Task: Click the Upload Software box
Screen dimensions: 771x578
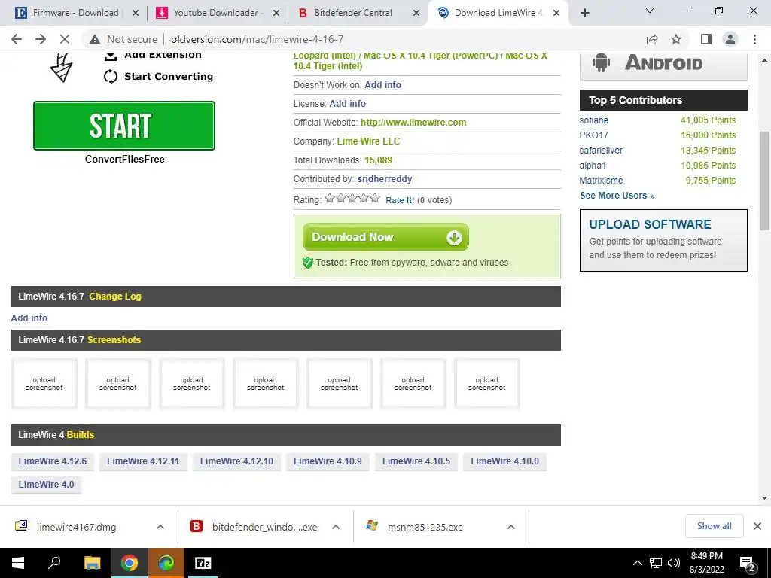Action: [x=663, y=240]
